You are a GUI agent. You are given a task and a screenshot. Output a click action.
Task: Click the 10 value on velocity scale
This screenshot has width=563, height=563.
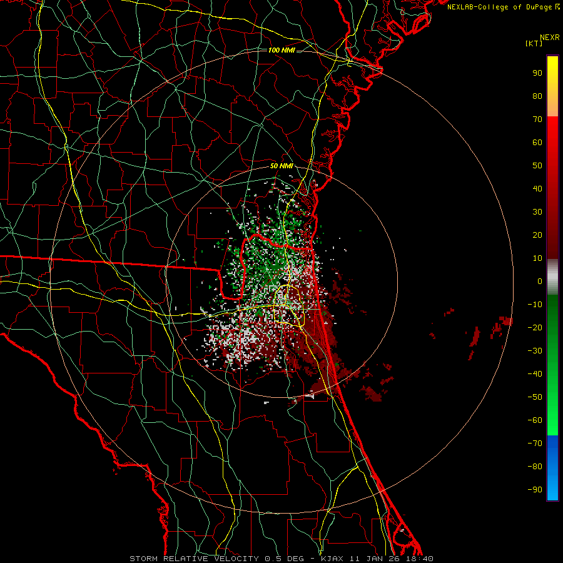coord(537,258)
